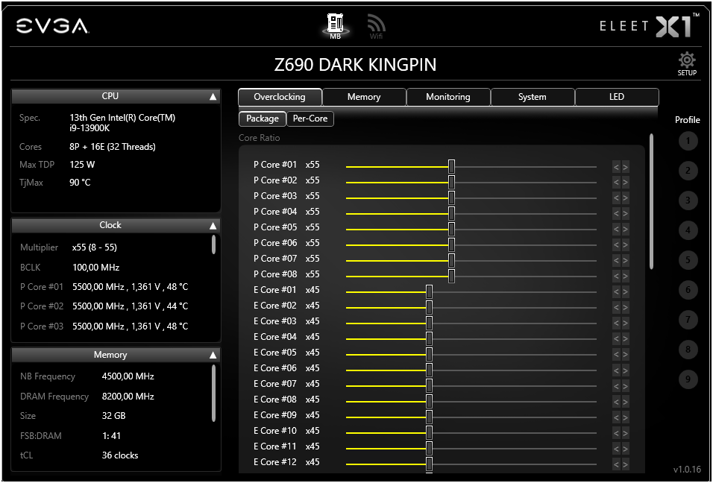Collapse the Clock panel with its triangle
Viewport: 713px width, 483px height.
click(213, 225)
